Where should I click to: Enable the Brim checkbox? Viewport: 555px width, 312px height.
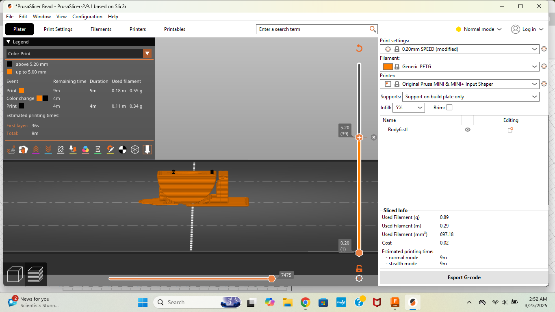click(x=449, y=108)
